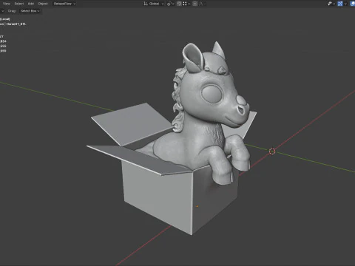Image resolution: width=355 pixels, height=266 pixels.
Task: Toggle proportional editing
Action: point(195,4)
